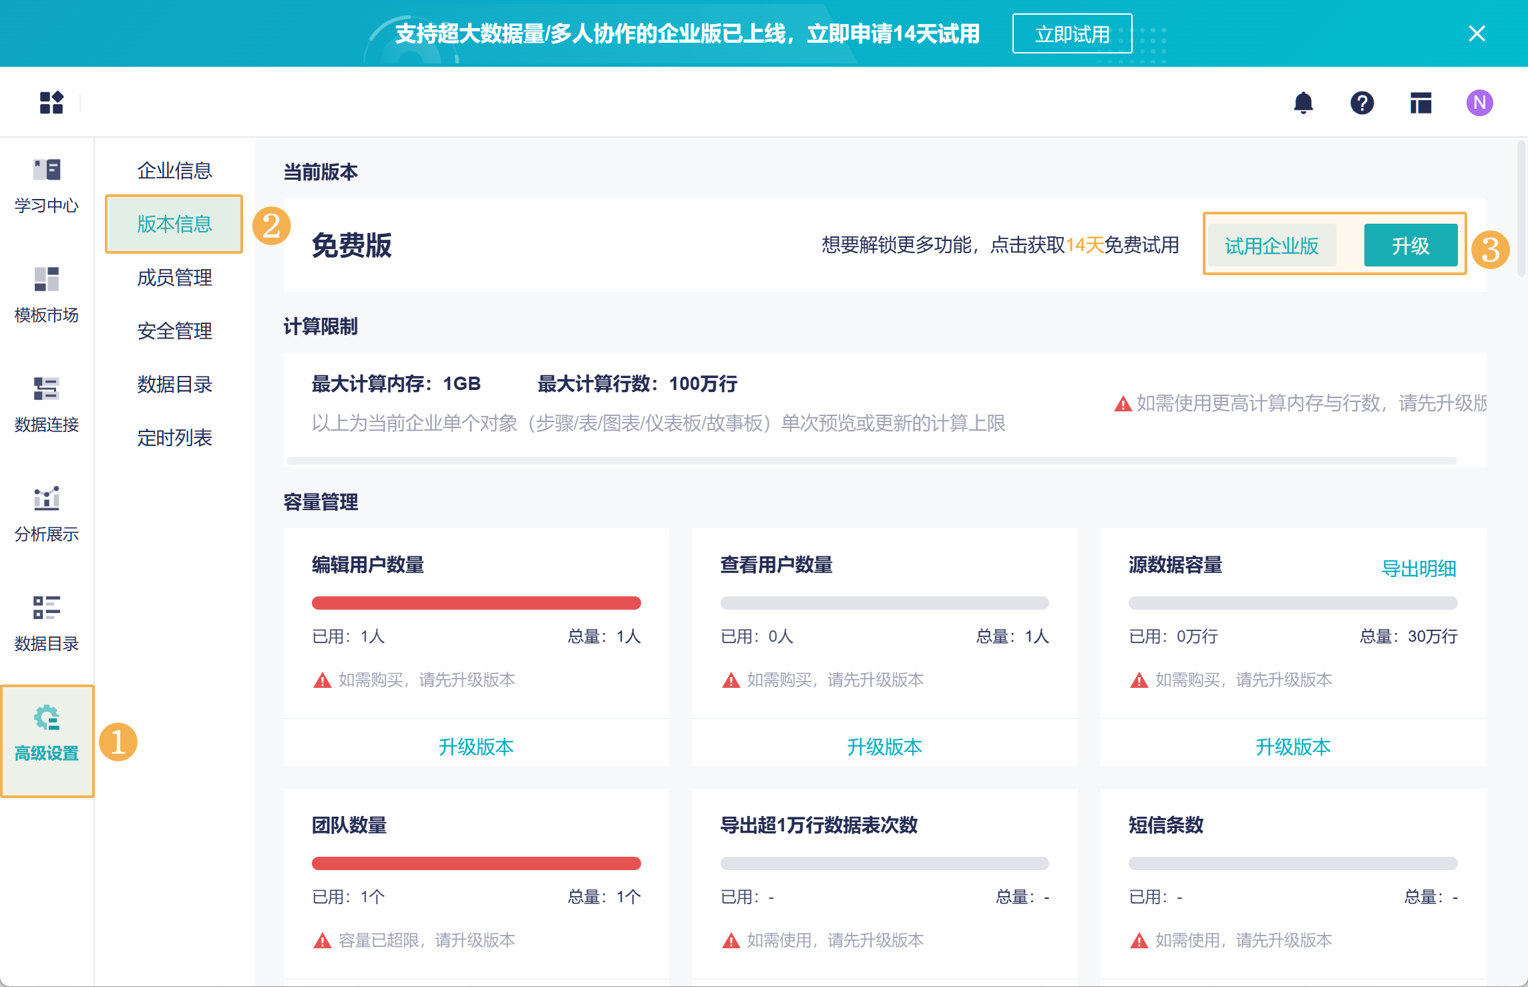Click 升级版本 under 编辑用户数量
The width and height of the screenshot is (1528, 987).
476,746
